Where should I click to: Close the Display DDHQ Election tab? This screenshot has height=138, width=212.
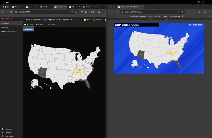pos(143,7)
